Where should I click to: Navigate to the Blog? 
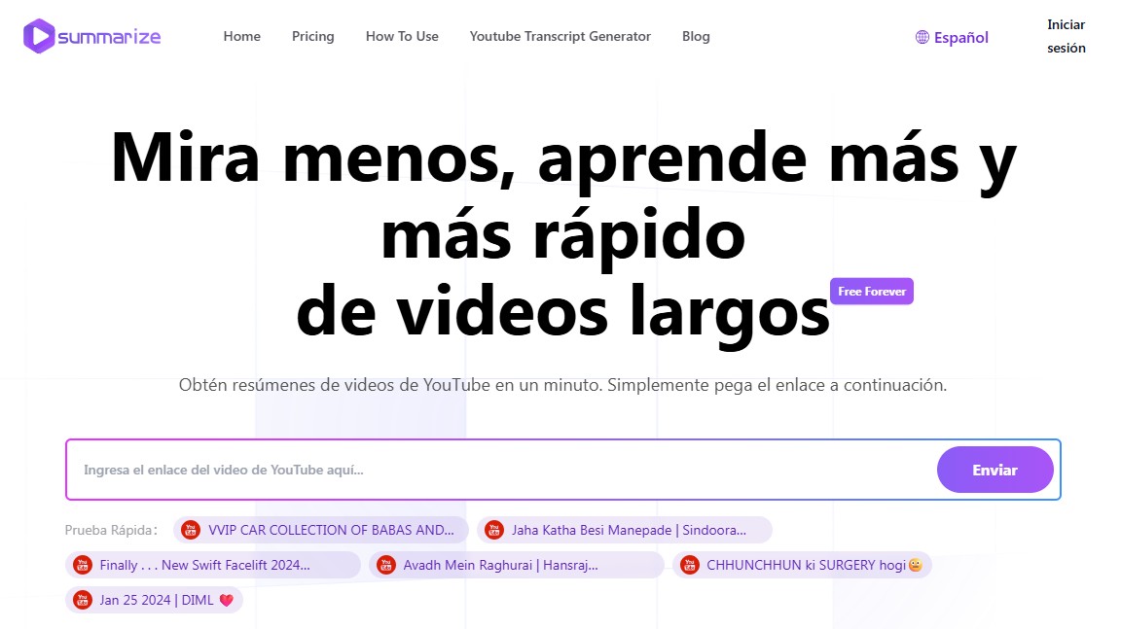(696, 36)
